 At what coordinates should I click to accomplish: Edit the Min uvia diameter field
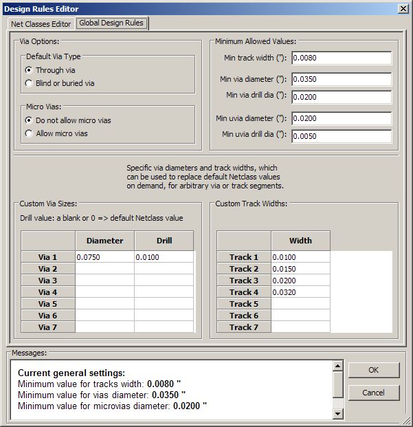click(342, 118)
